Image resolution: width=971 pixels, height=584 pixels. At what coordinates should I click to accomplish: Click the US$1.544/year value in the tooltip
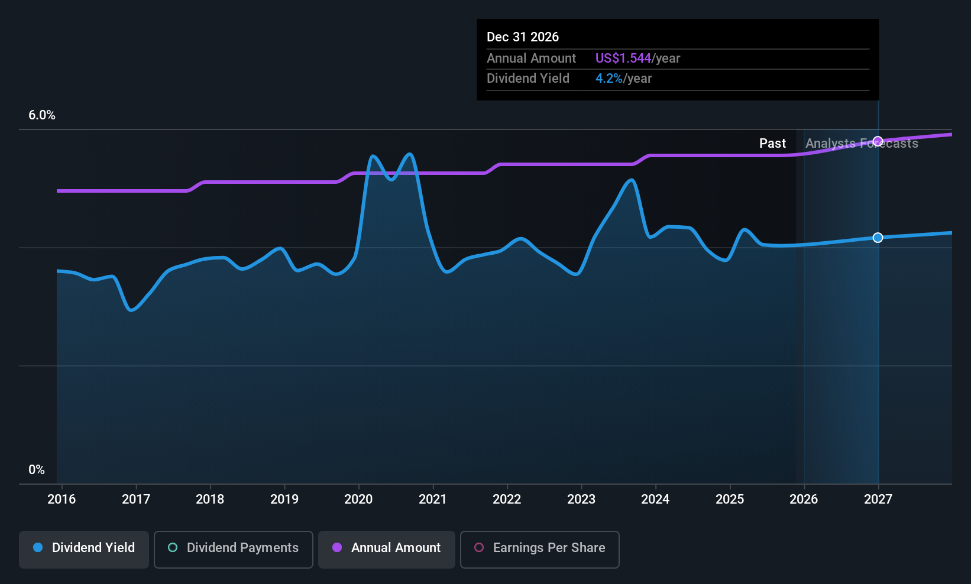[637, 59]
